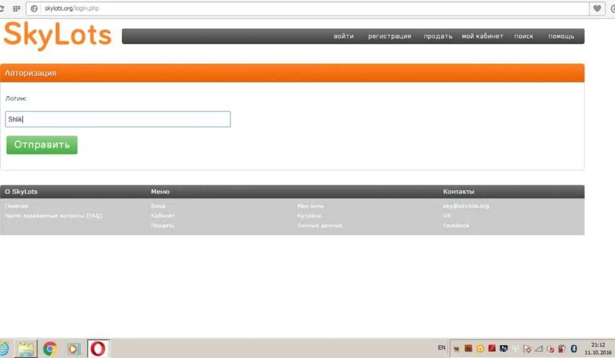Click the EN language indicator
Image resolution: width=615 pixels, height=358 pixels.
point(442,348)
